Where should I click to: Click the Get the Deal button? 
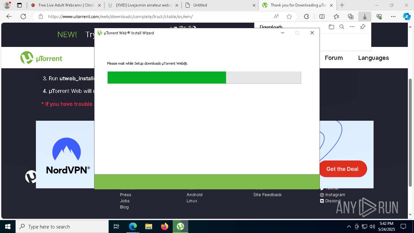click(343, 169)
